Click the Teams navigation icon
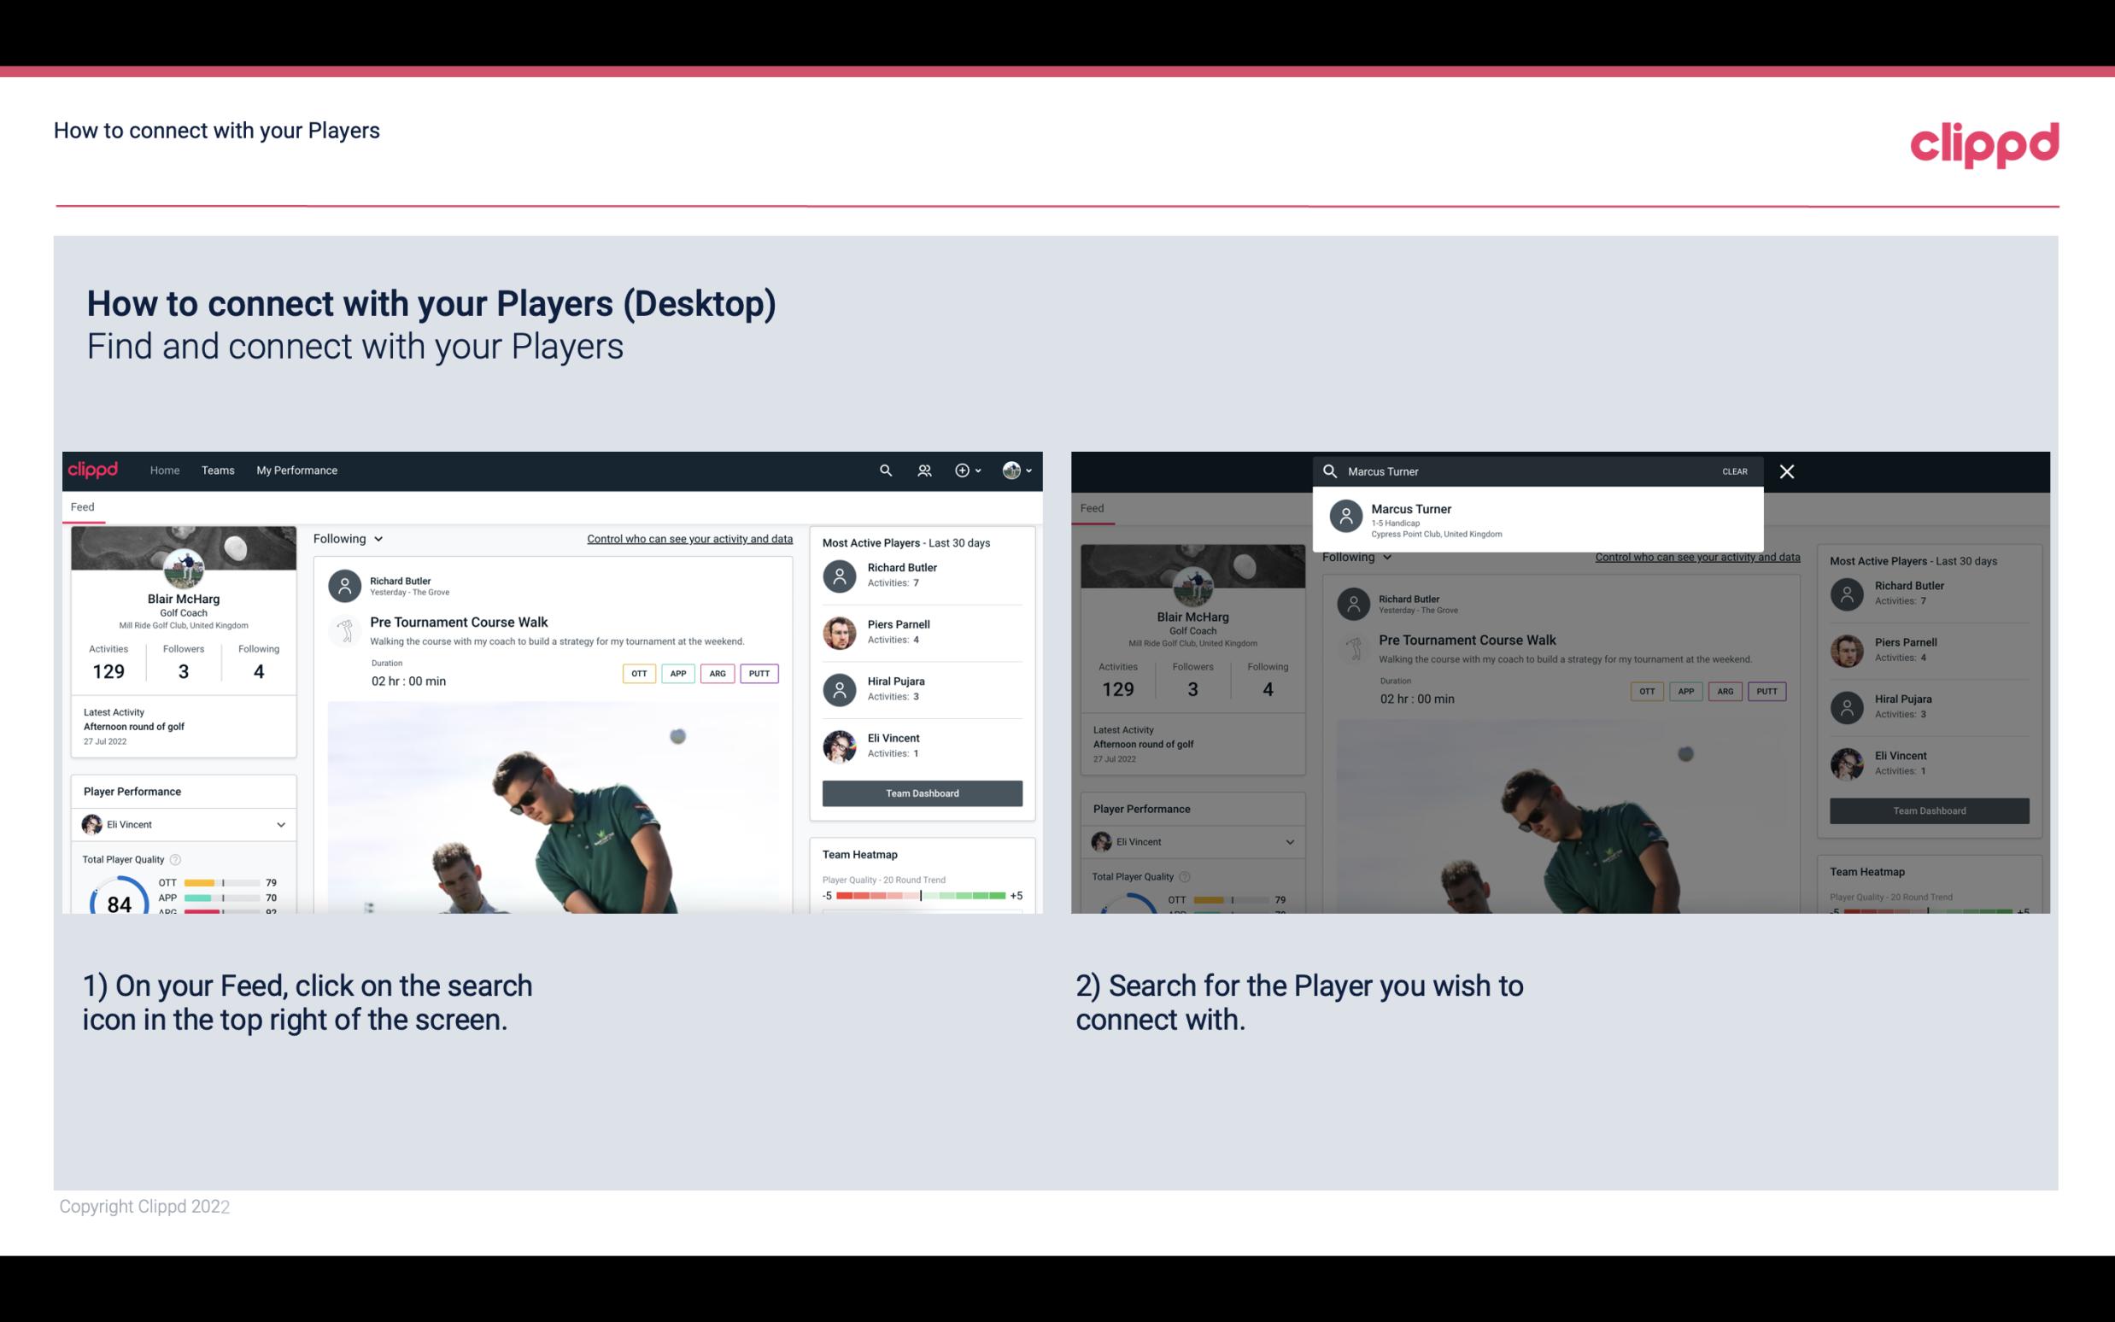 pyautogui.click(x=216, y=469)
